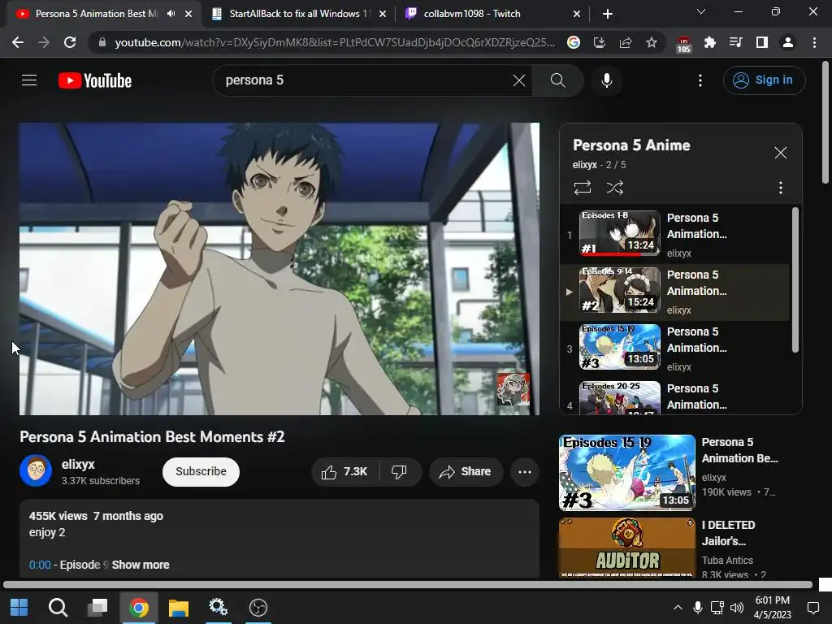Open a new tab with plus button
The width and height of the screenshot is (832, 624).
coord(608,14)
